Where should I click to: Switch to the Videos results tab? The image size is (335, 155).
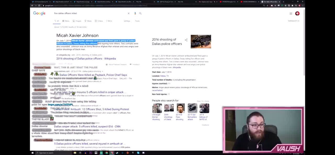pos(99,21)
